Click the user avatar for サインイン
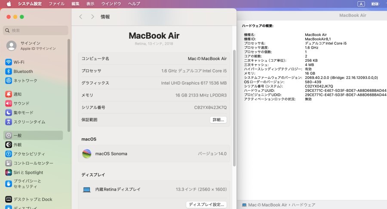387x209 pixels. (11, 46)
